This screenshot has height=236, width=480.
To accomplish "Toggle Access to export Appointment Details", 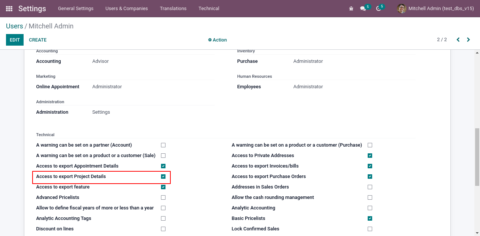I will click(x=163, y=166).
